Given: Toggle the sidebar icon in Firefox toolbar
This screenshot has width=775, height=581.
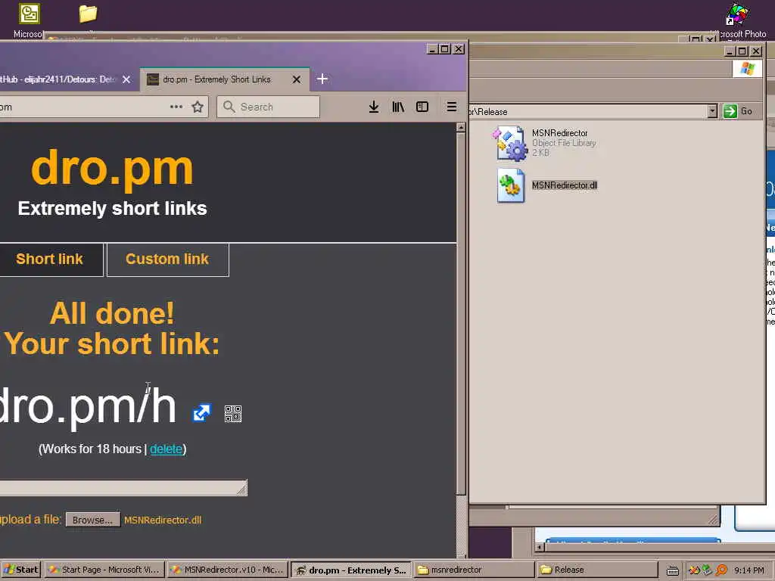Looking at the screenshot, I should [x=422, y=107].
